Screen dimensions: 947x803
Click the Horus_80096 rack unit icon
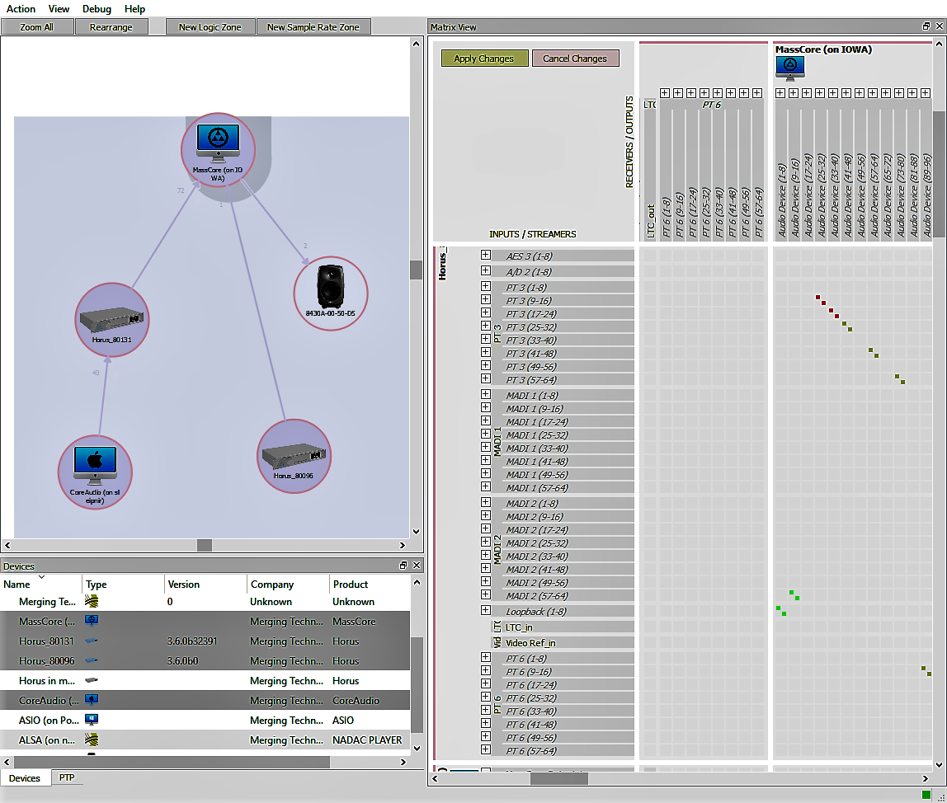point(294,455)
